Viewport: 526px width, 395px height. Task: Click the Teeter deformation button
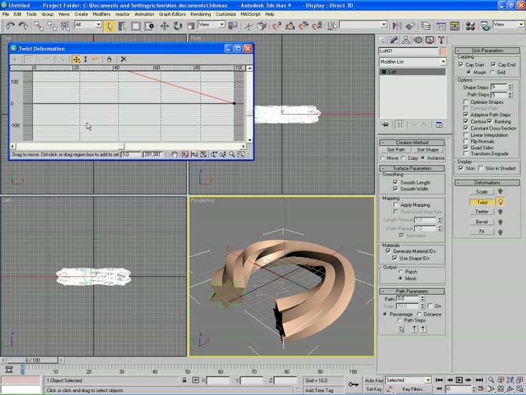(482, 212)
